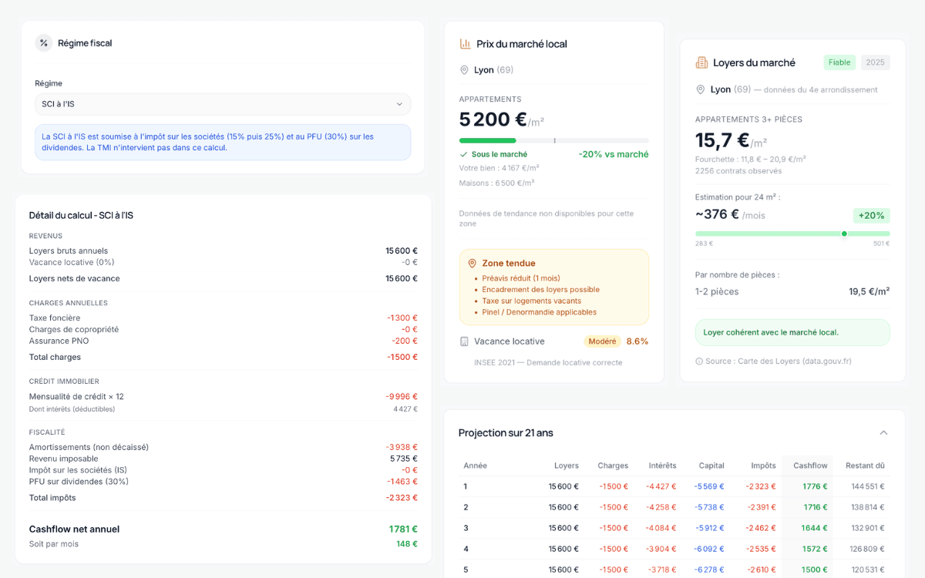The image size is (925, 578).
Task: Click the Fiable badge
Action: [839, 62]
